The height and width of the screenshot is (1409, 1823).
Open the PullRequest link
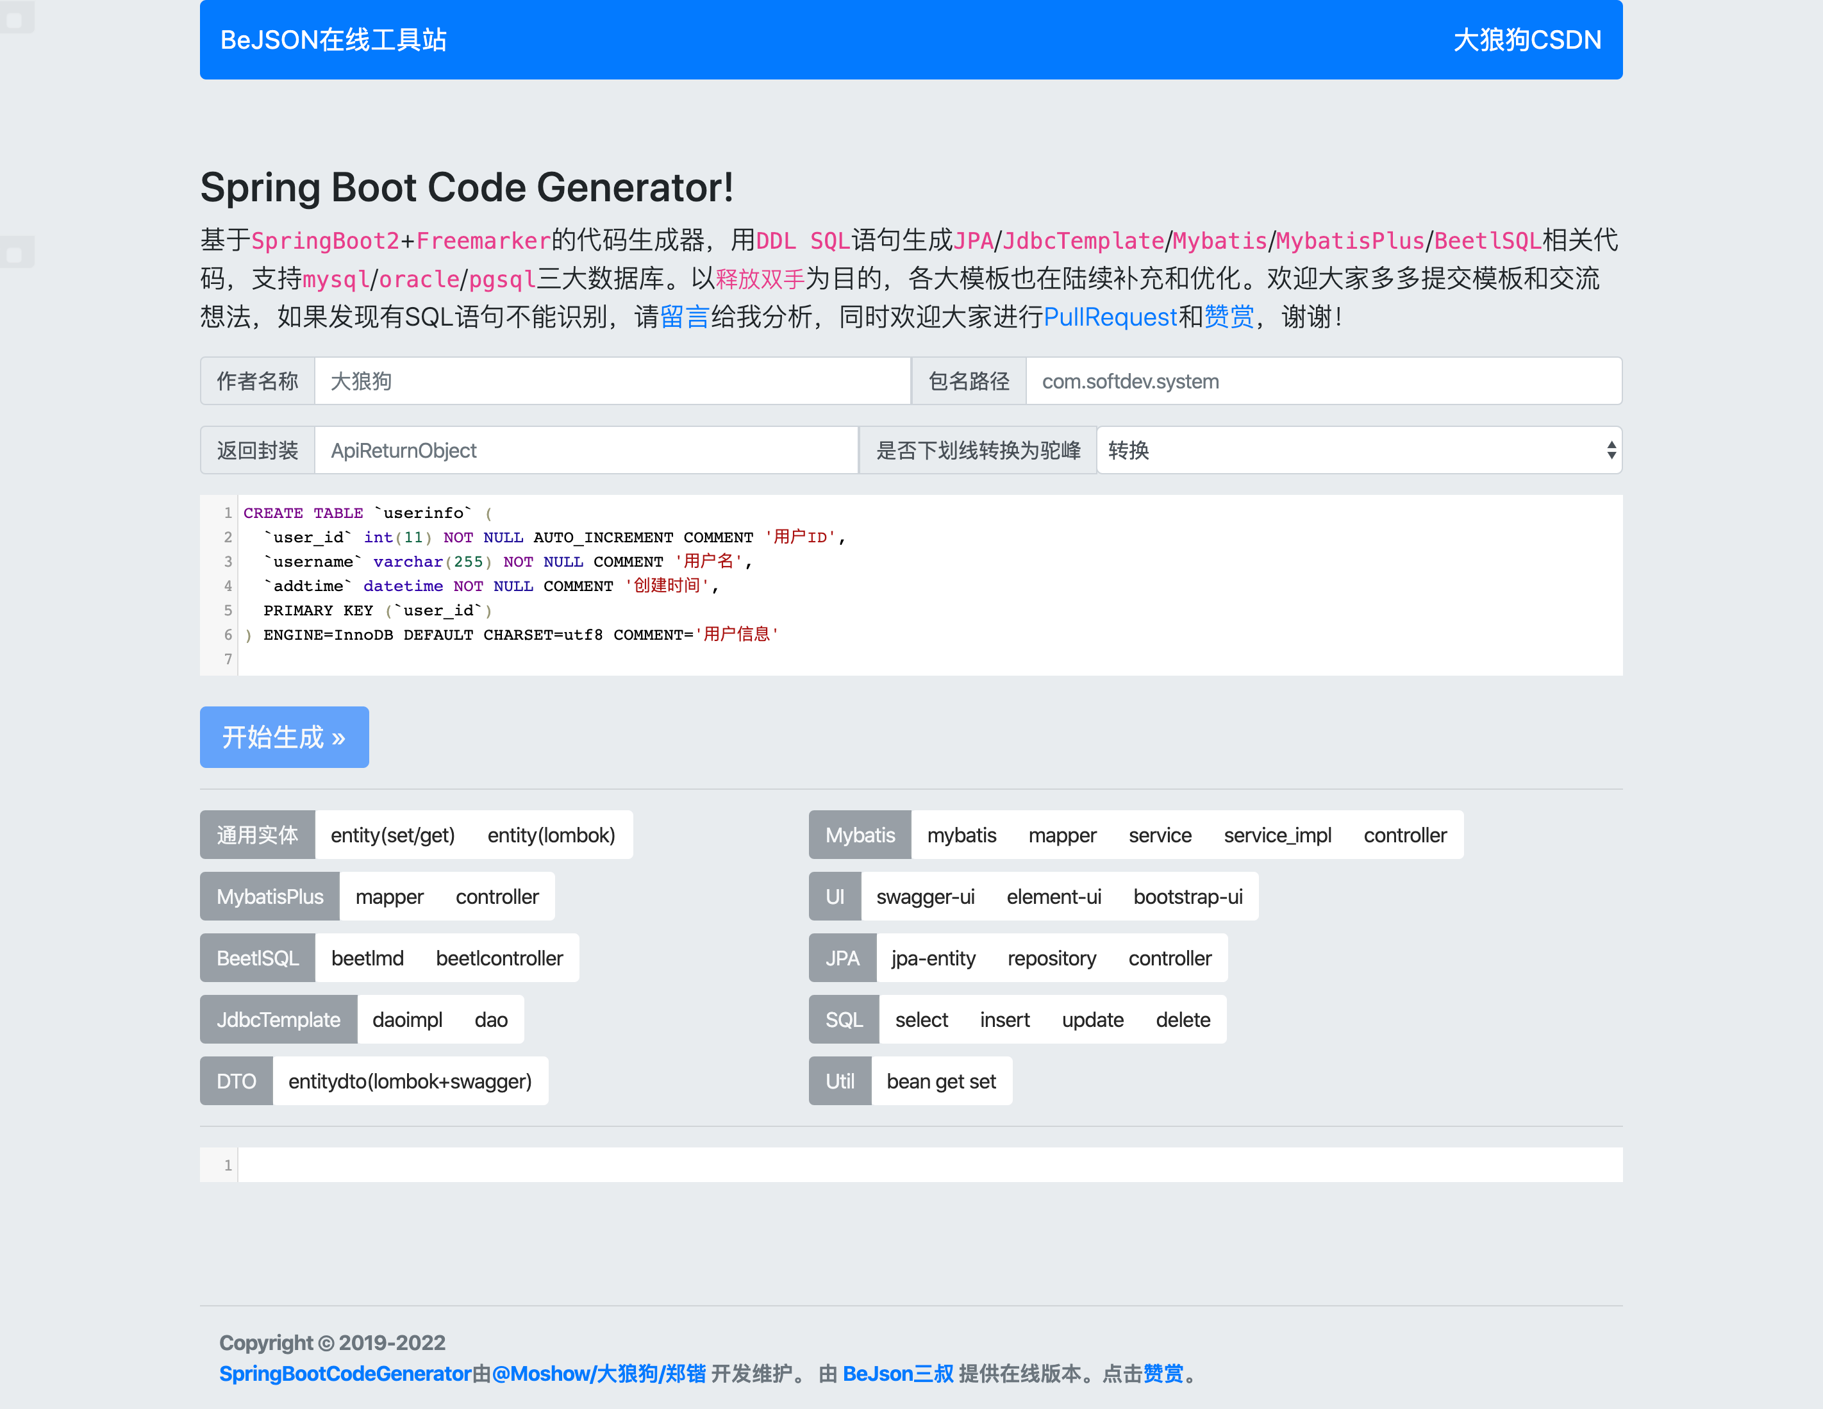1110,317
